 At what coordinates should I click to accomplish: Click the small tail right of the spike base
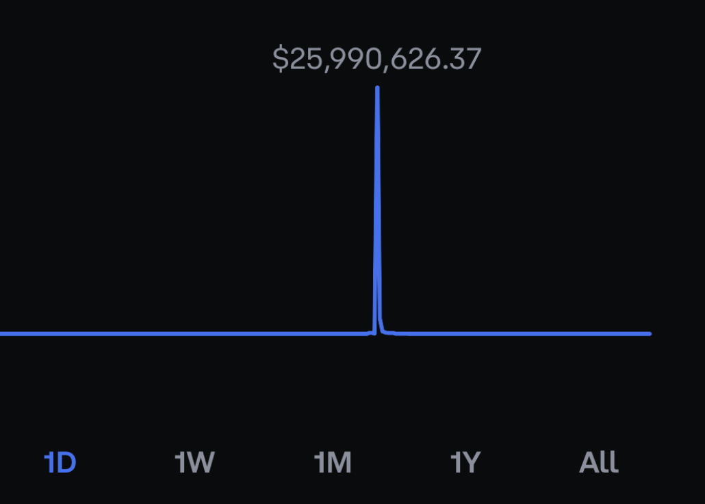coord(387,333)
